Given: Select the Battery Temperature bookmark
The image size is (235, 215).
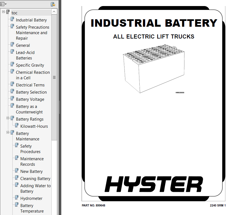Looking at the screenshot, I should (x=32, y=208).
